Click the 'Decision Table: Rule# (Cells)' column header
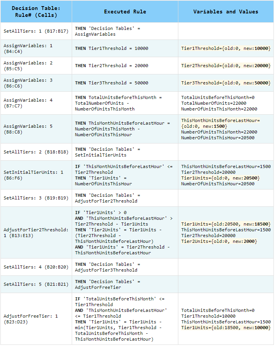The height and width of the screenshot is (346, 275). click(36, 12)
